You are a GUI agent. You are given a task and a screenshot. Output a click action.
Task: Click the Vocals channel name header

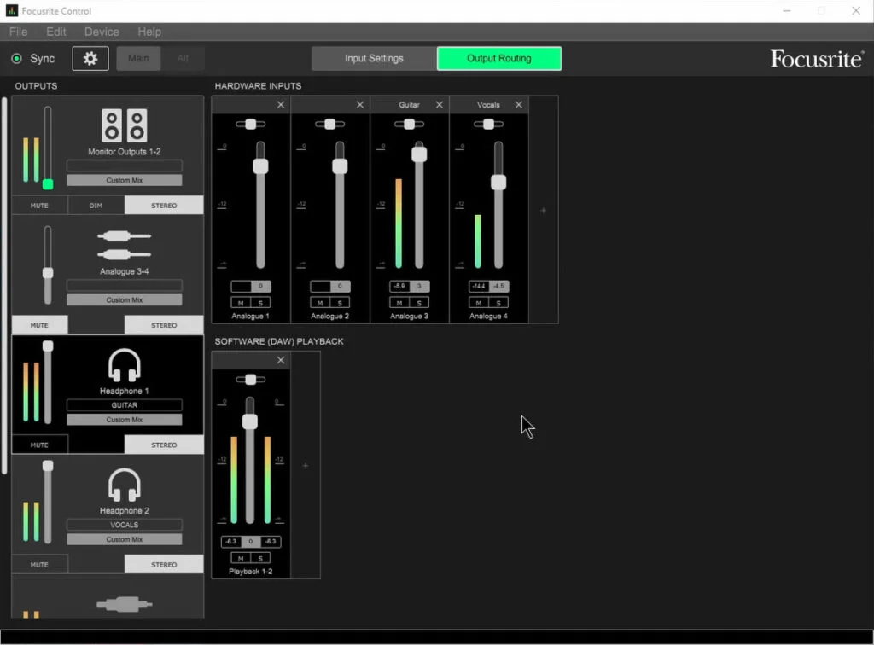click(x=488, y=105)
